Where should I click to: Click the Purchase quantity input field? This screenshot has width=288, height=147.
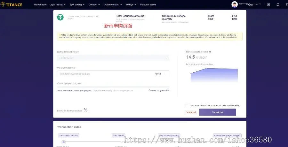113,74
